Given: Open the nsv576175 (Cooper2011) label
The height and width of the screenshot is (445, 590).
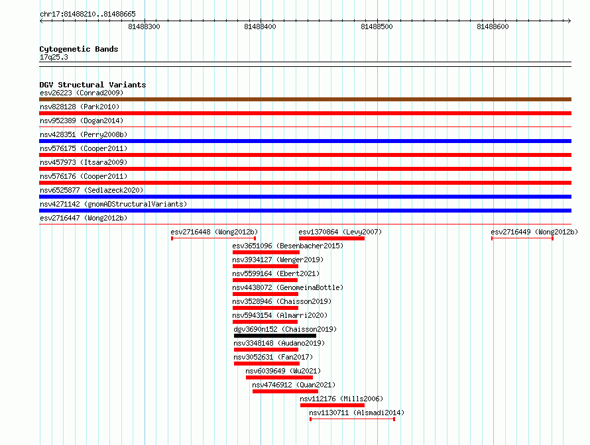Looking at the screenshot, I should coord(84,148).
